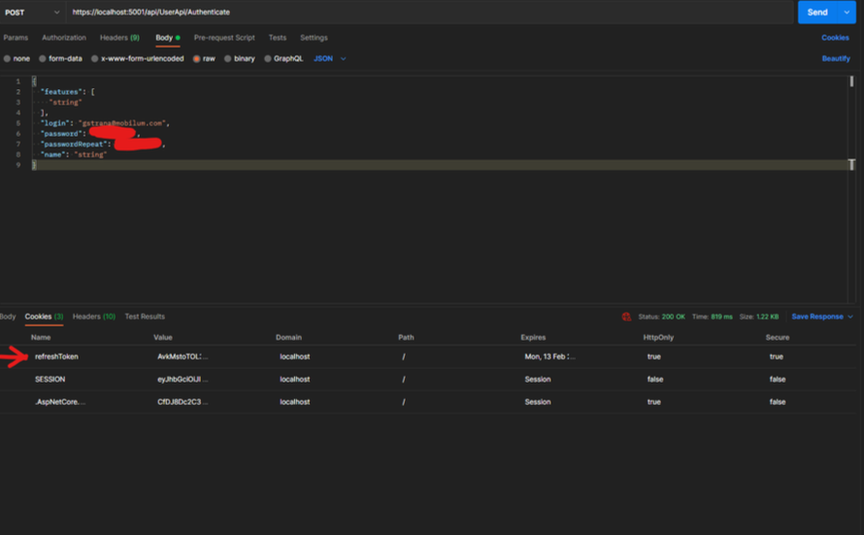Click the blue Send button
The width and height of the screenshot is (864, 535).
(816, 13)
